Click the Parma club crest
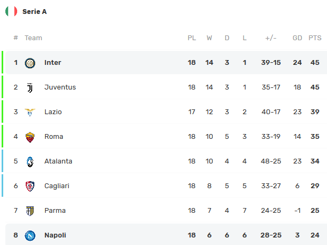Viewport: 327px width, 245px height. tap(30, 211)
